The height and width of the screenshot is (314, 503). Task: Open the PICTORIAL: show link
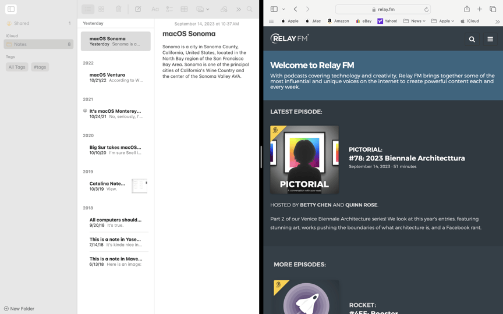pos(366,149)
